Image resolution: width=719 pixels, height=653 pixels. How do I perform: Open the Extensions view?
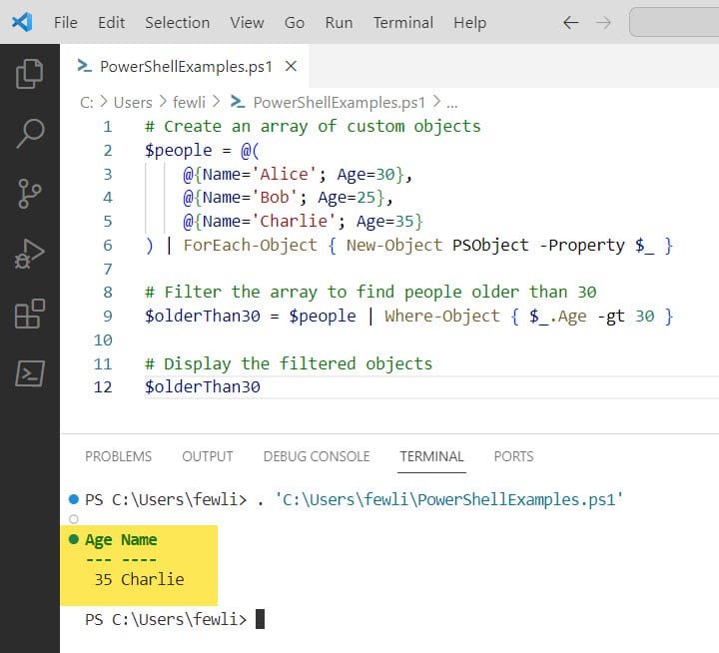[x=29, y=314]
